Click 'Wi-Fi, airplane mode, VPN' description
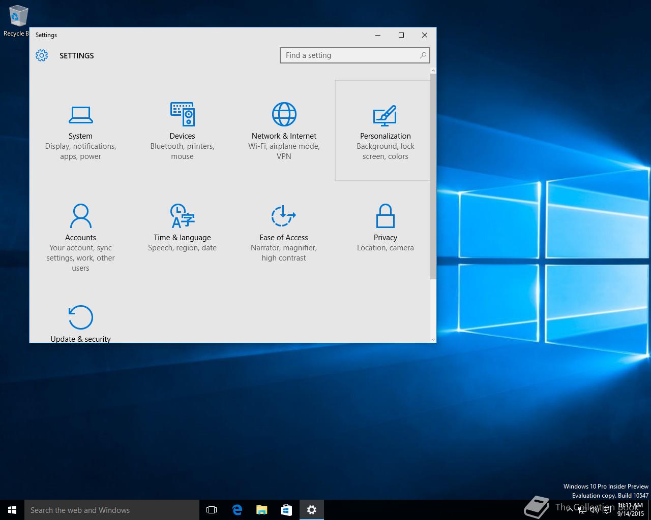The height and width of the screenshot is (520, 651). pos(284,151)
